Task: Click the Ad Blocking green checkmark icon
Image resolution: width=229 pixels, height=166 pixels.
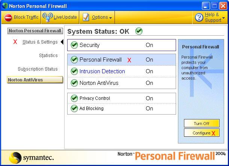Action: pyautogui.click(x=74, y=109)
